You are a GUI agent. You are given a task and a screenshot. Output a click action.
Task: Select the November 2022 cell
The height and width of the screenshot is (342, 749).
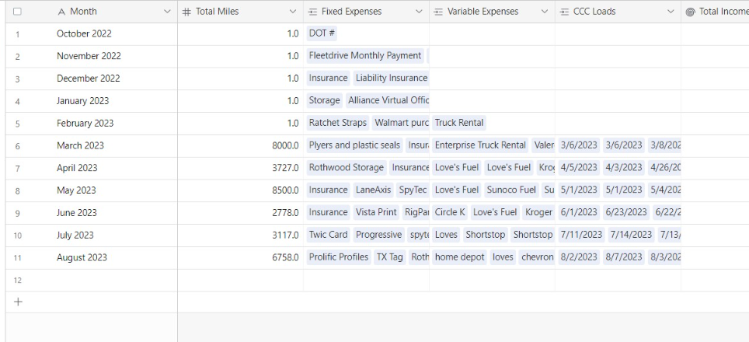tap(89, 56)
